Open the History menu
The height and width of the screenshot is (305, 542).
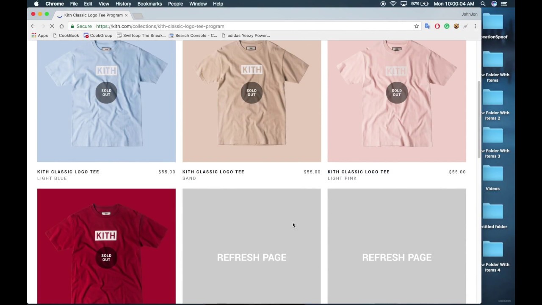pos(123,4)
